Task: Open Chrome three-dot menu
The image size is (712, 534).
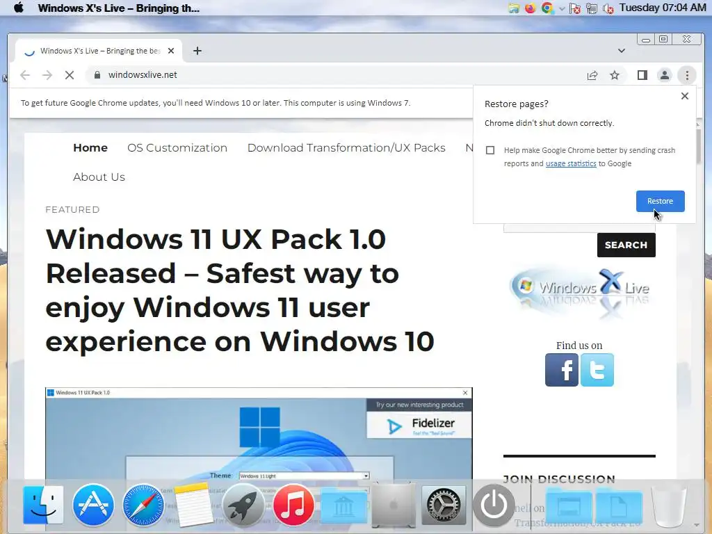Action: click(x=687, y=75)
